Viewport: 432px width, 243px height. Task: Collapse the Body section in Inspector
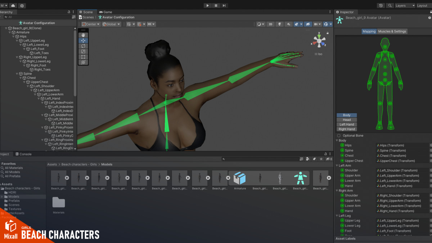pyautogui.click(x=337, y=140)
